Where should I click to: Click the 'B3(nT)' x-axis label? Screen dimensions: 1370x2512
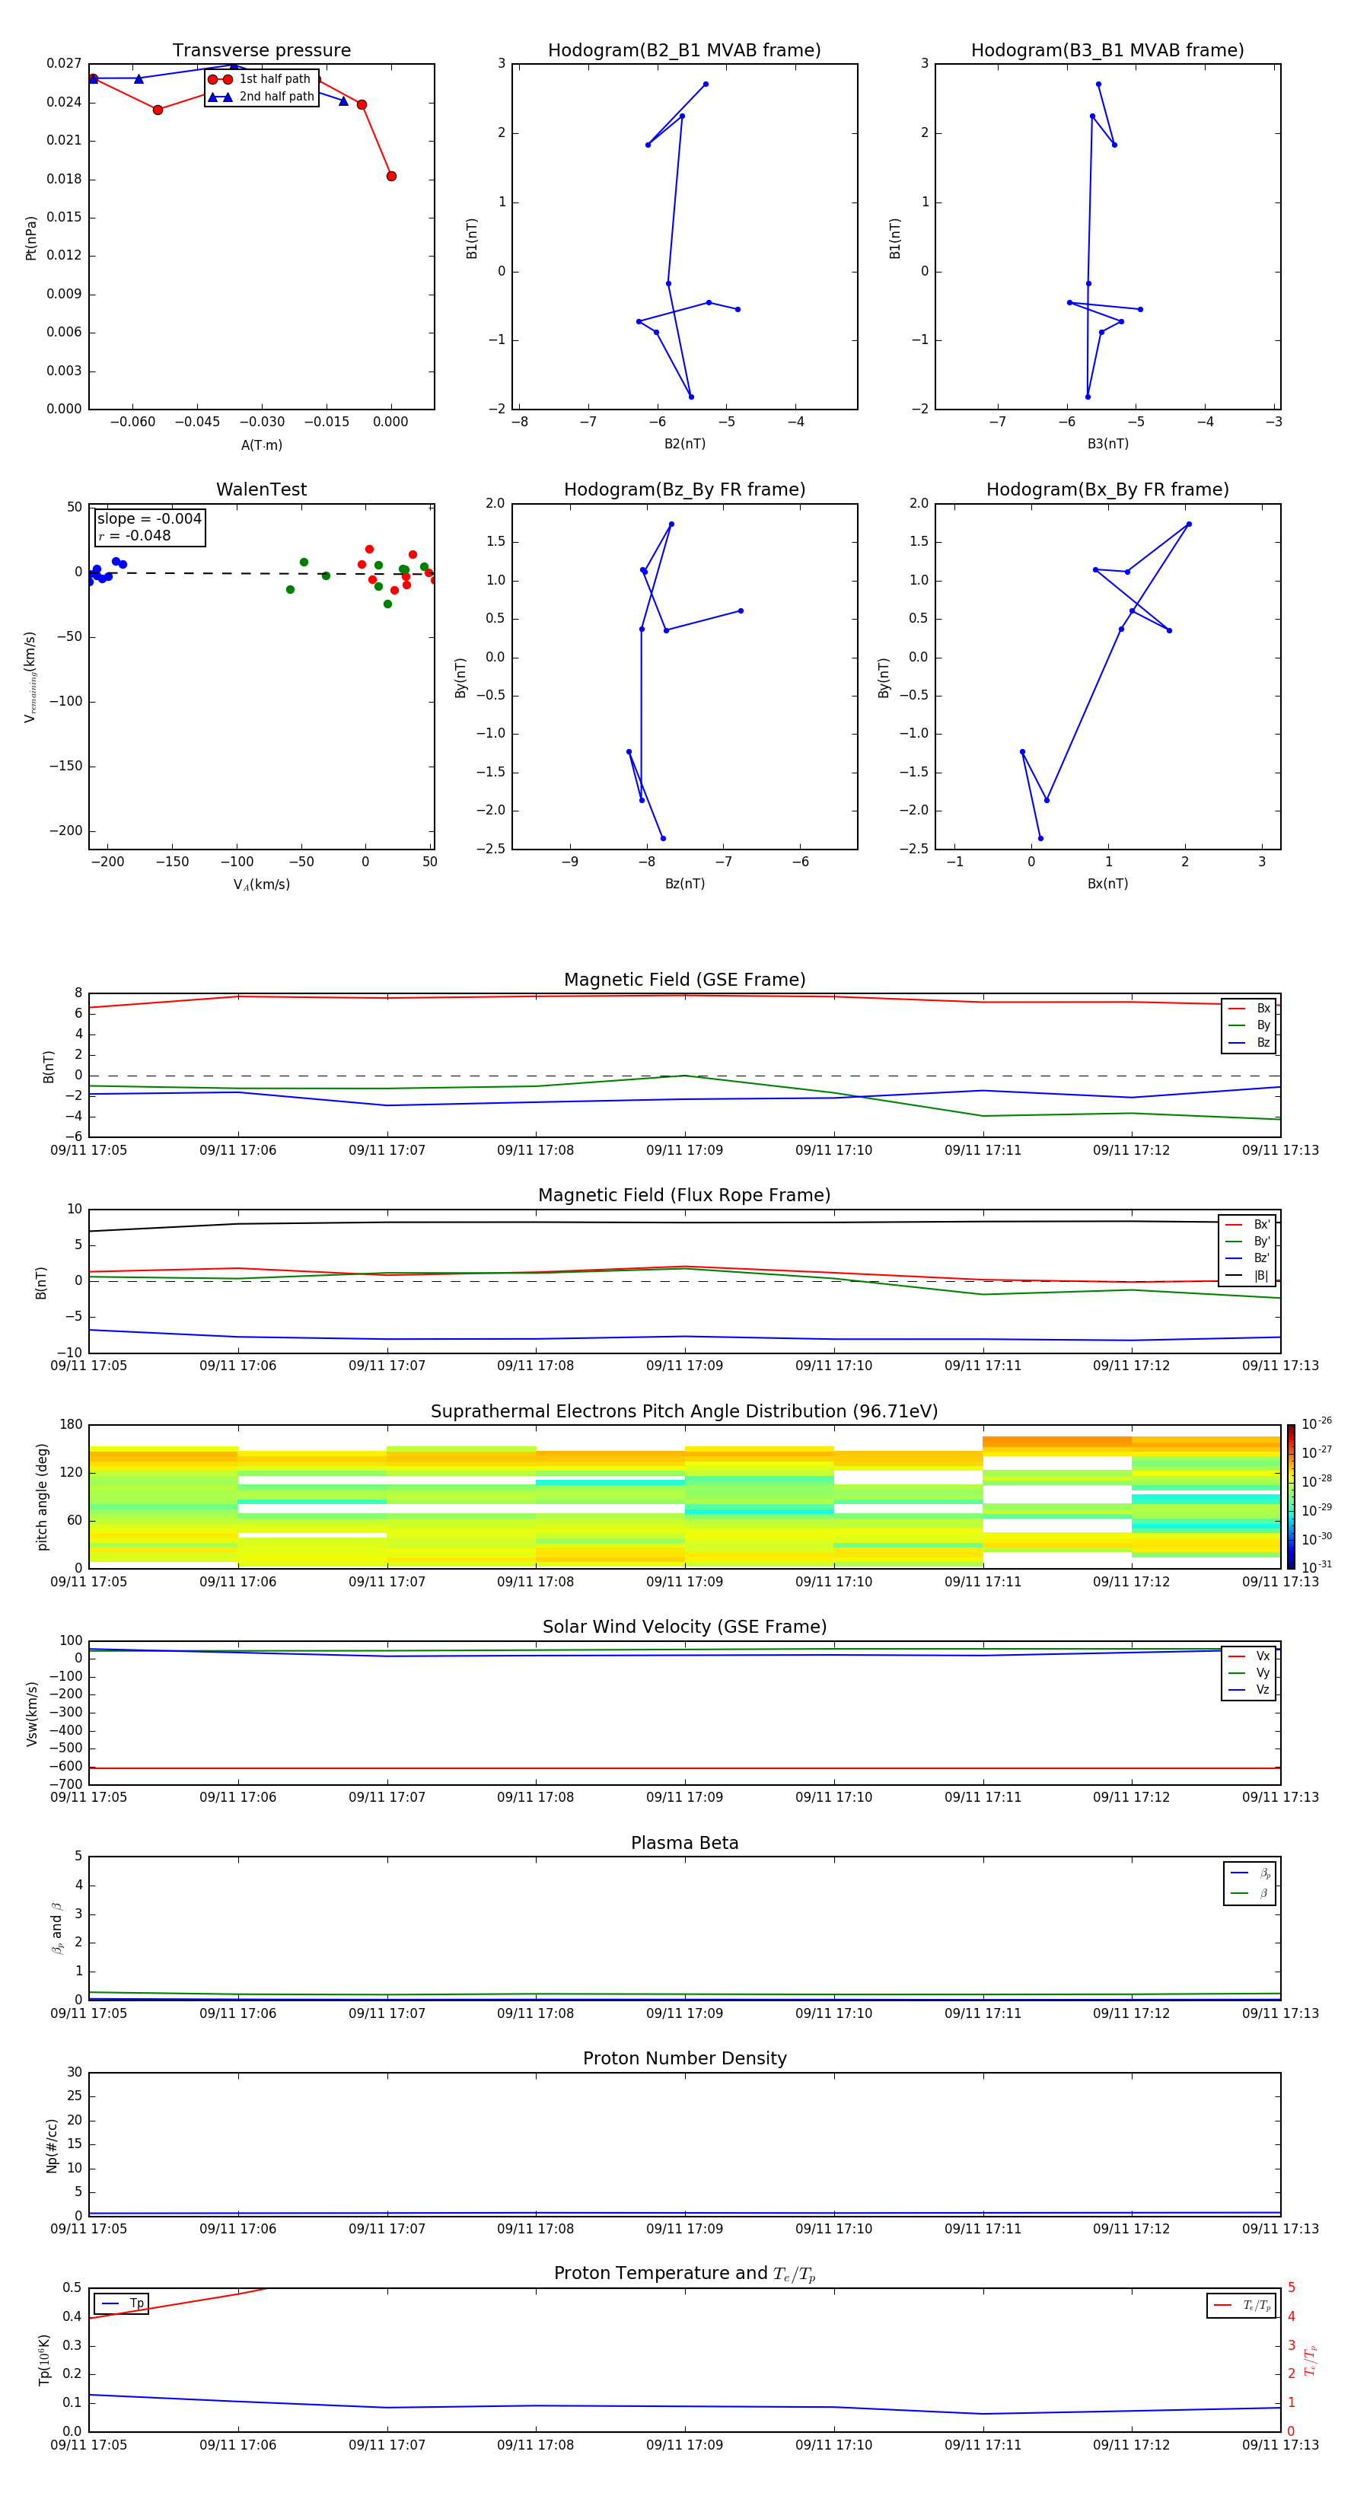click(x=1107, y=444)
